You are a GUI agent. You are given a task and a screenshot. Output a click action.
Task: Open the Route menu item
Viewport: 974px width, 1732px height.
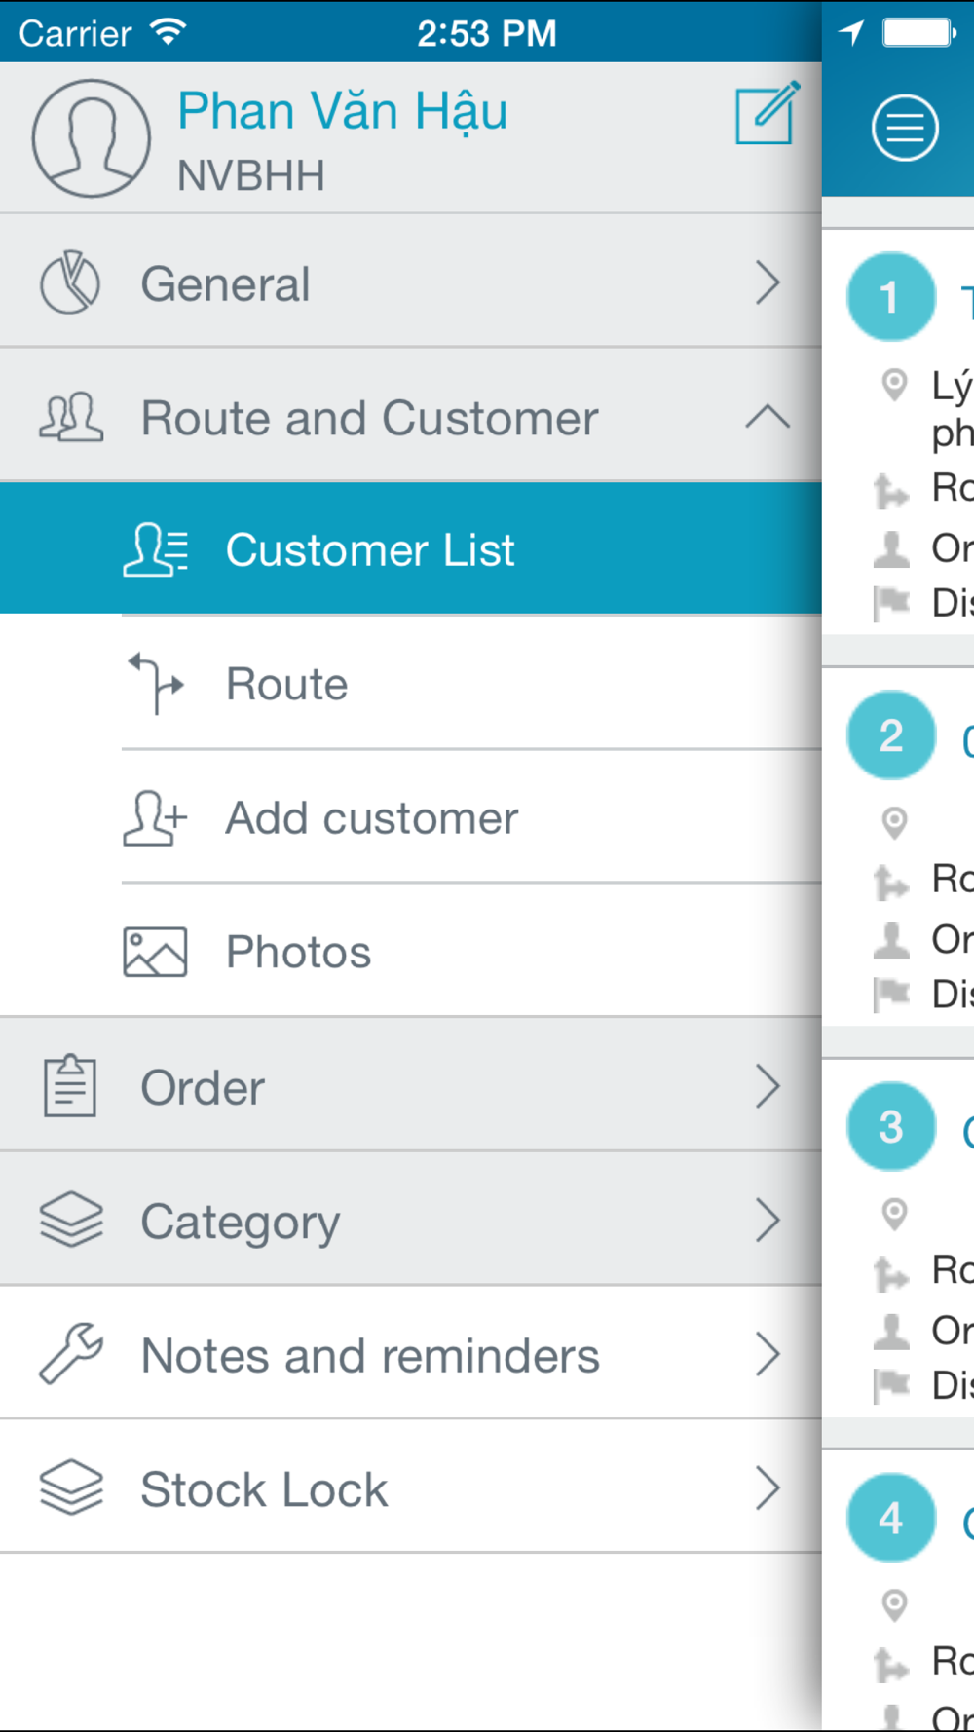click(x=471, y=684)
